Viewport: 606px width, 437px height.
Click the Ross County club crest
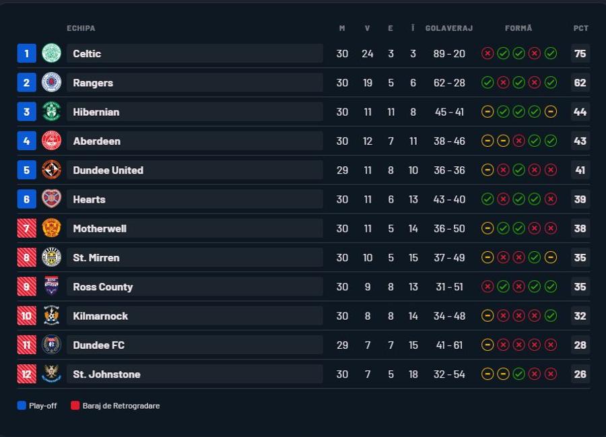point(51,286)
